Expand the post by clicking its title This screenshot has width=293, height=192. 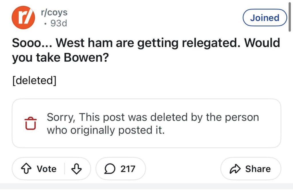tap(146, 50)
